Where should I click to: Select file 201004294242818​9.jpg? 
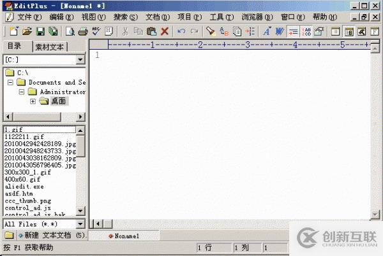point(40,144)
